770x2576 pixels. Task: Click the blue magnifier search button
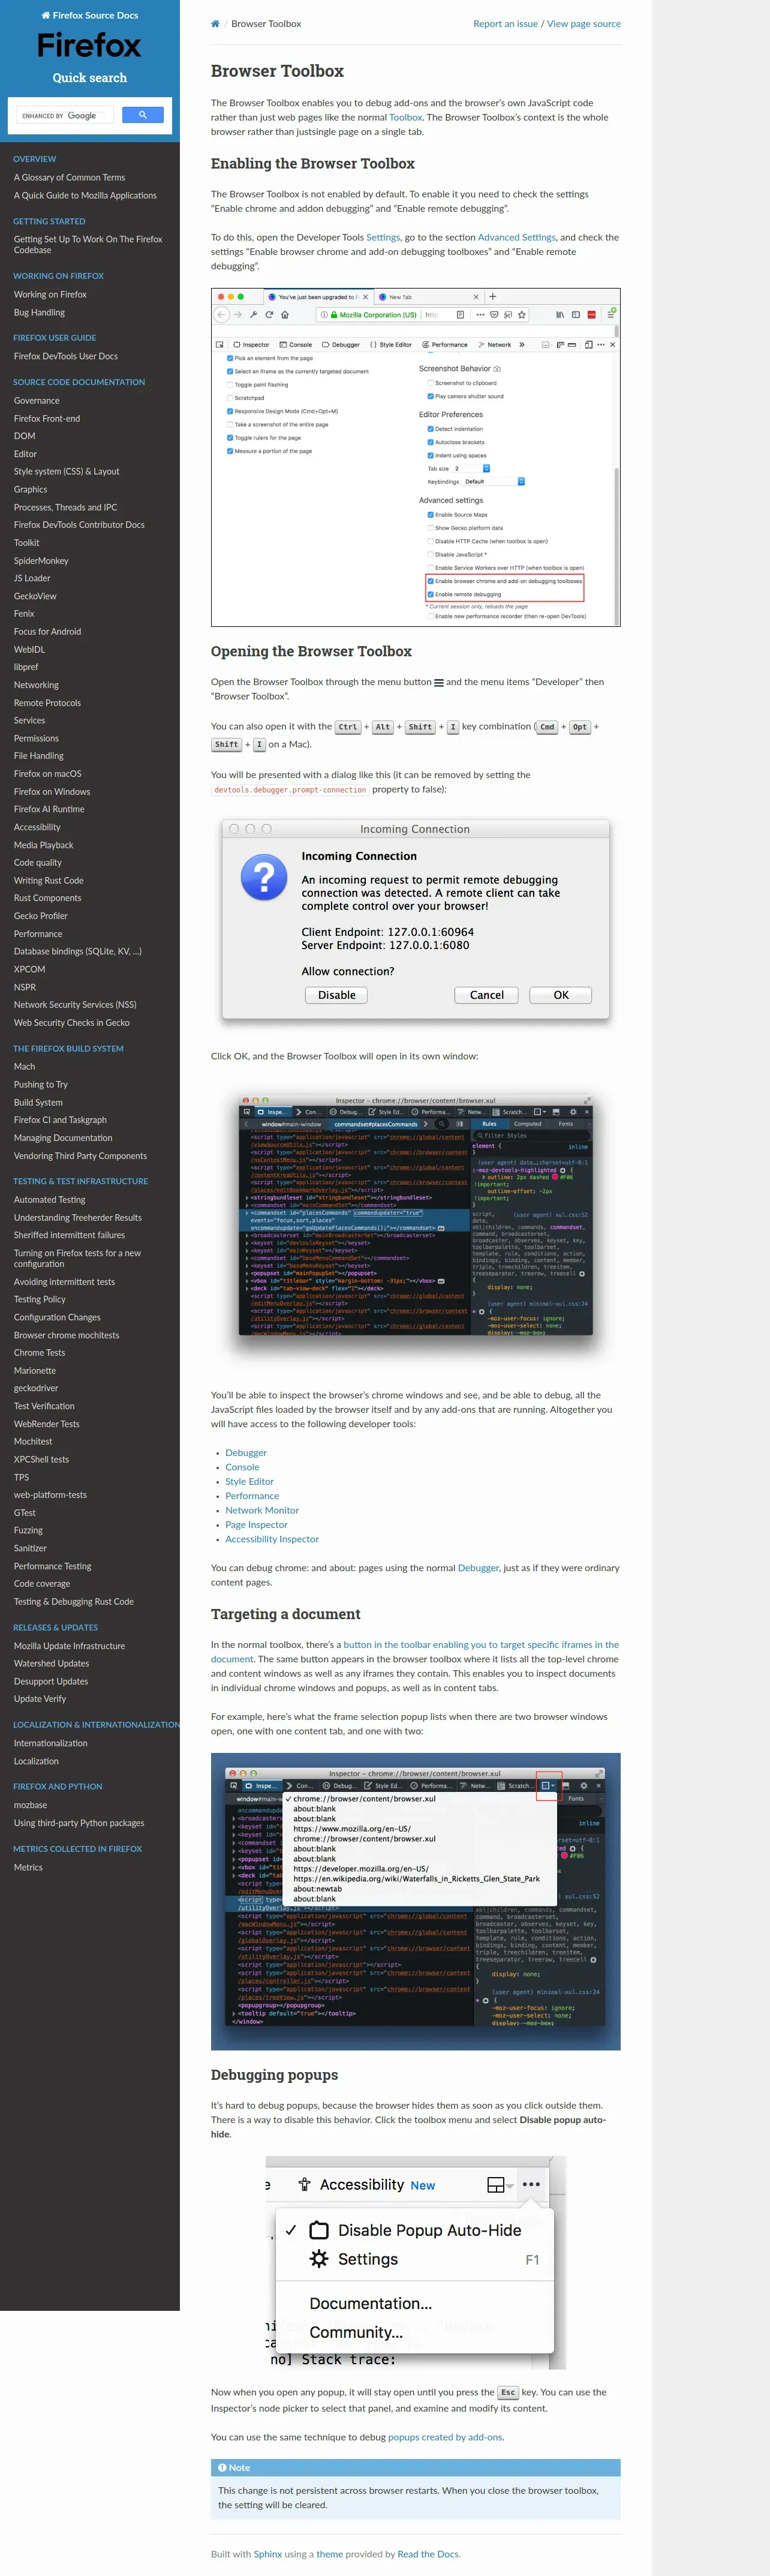tap(142, 115)
